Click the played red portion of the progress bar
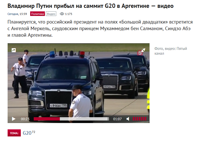This screenshot has height=141, width=200. pos(47,119)
